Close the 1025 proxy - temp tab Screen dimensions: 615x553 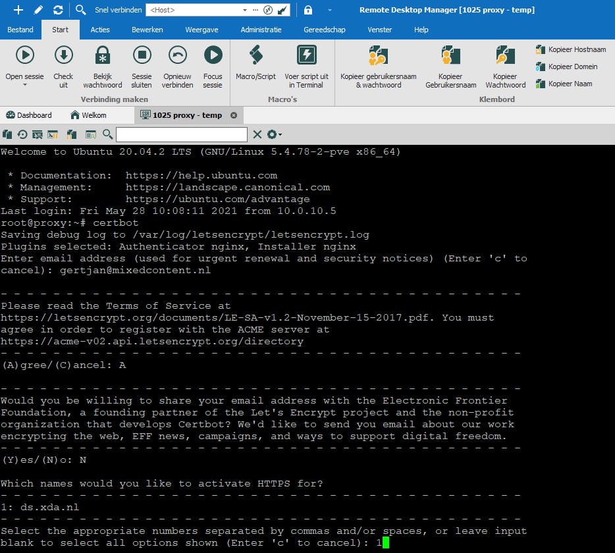234,115
